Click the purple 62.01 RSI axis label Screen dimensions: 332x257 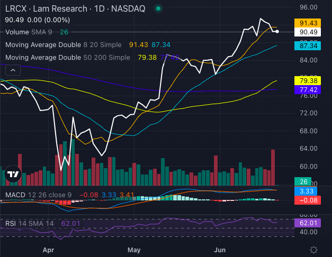(308, 223)
